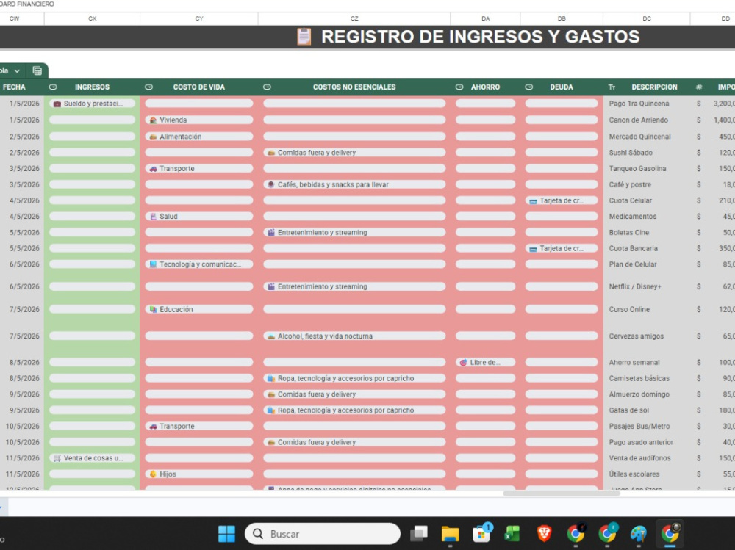Open Ropa, tecnología y accesorios chip in Gafas de sol row
735x550 pixels.
(354, 410)
